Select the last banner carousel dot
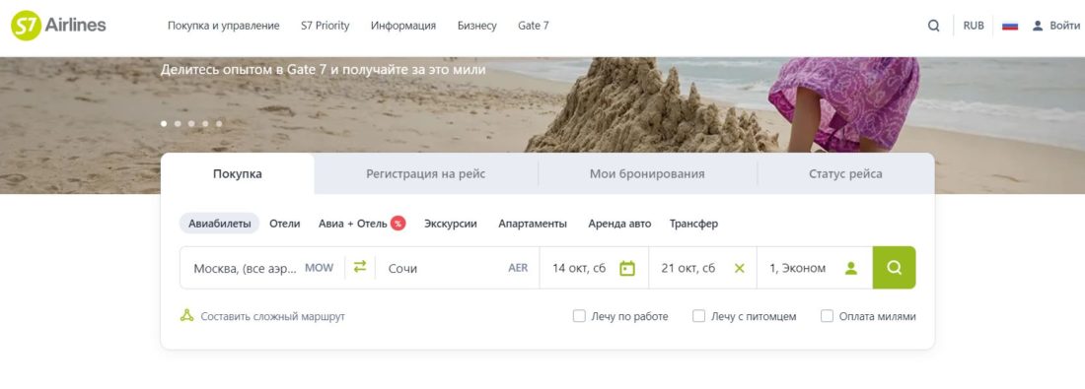This screenshot has height=389, width=1085. click(219, 124)
